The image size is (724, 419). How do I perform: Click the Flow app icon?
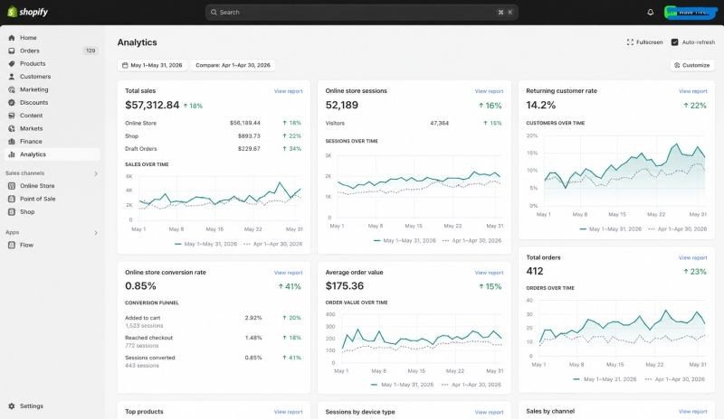coord(12,246)
